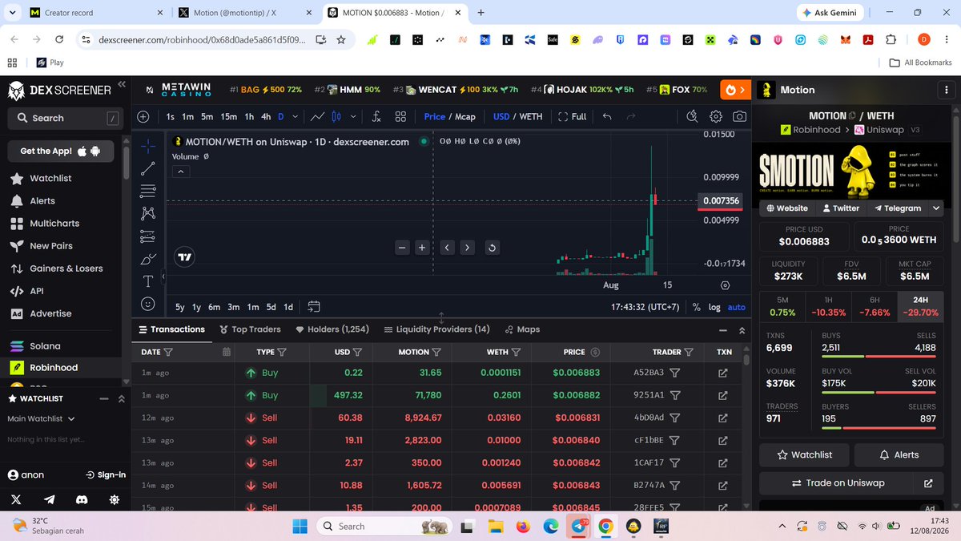Open the indicators fx menu
This screenshot has height=541, width=961.
(x=376, y=116)
